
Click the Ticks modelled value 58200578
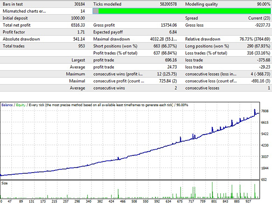click(x=169, y=5)
